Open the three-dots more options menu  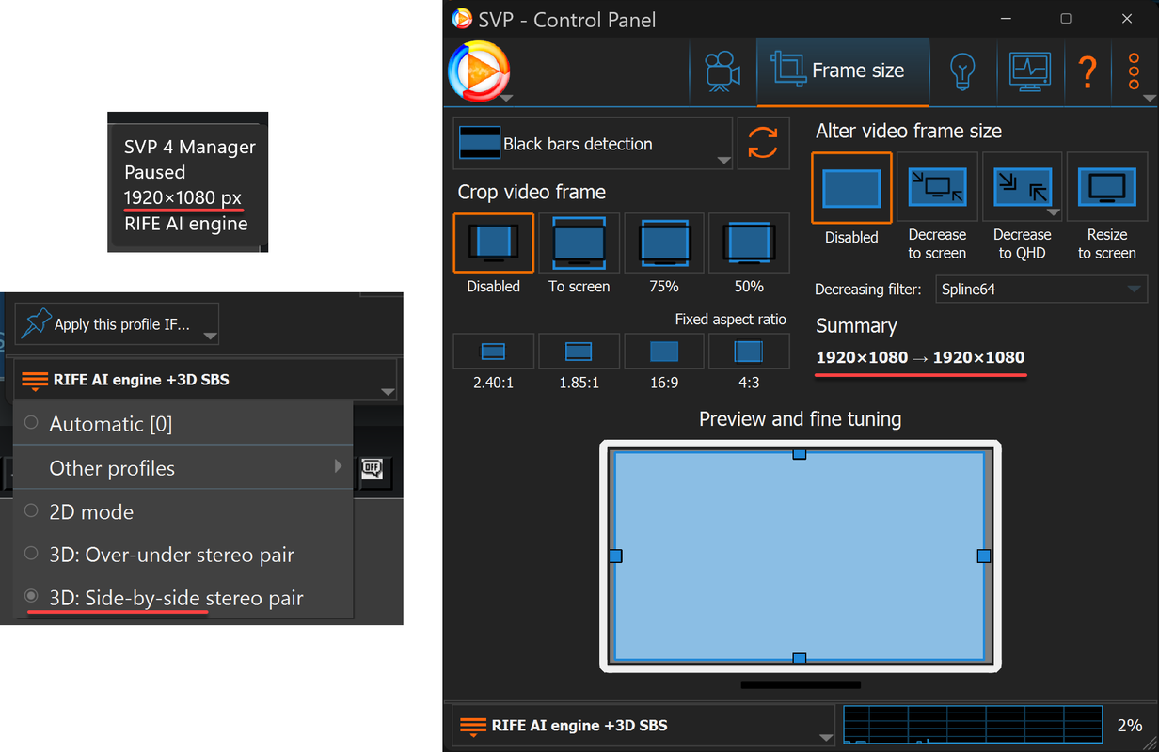tap(1135, 71)
